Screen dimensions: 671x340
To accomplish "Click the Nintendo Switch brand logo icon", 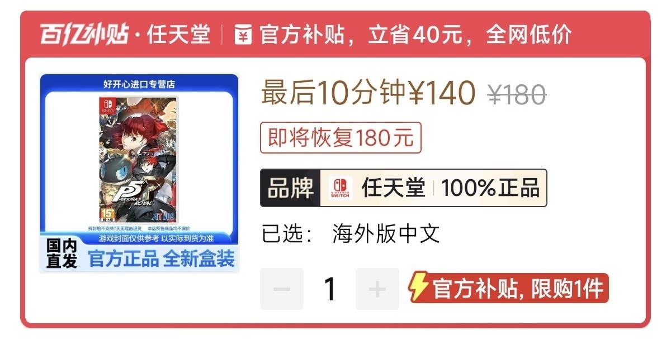I will 340,188.
